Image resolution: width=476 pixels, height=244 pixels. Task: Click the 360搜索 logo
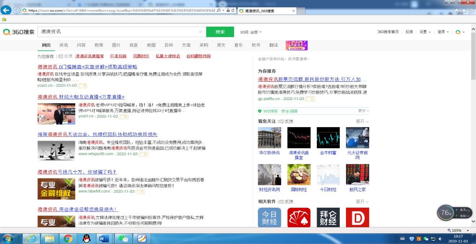coord(19,32)
